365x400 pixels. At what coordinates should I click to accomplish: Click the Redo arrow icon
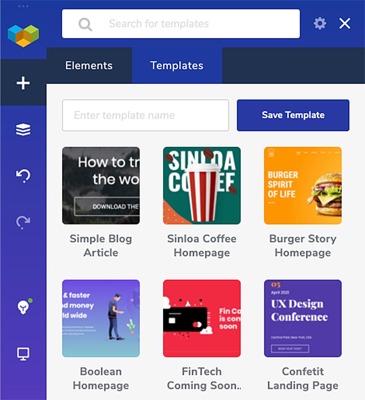[23, 222]
